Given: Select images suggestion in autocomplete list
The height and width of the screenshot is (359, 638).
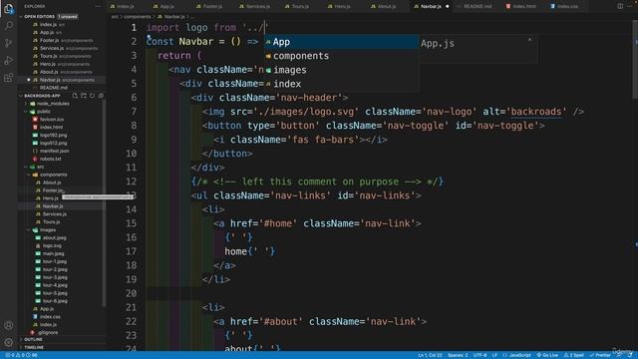Looking at the screenshot, I should click(341, 70).
